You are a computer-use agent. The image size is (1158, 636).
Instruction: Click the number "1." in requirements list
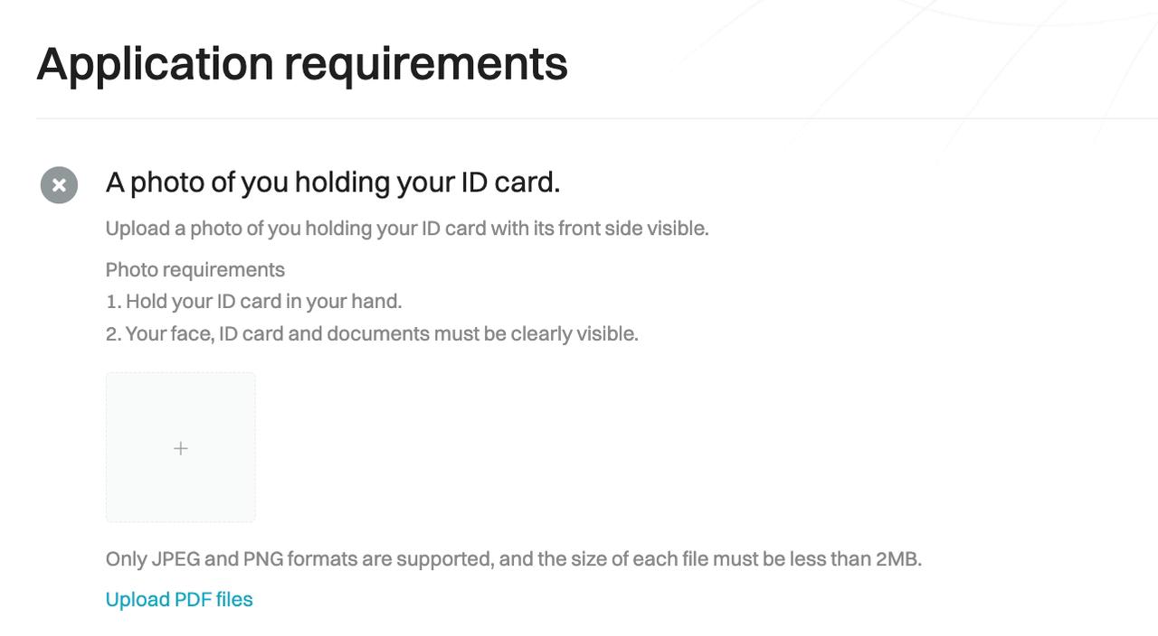tap(113, 302)
